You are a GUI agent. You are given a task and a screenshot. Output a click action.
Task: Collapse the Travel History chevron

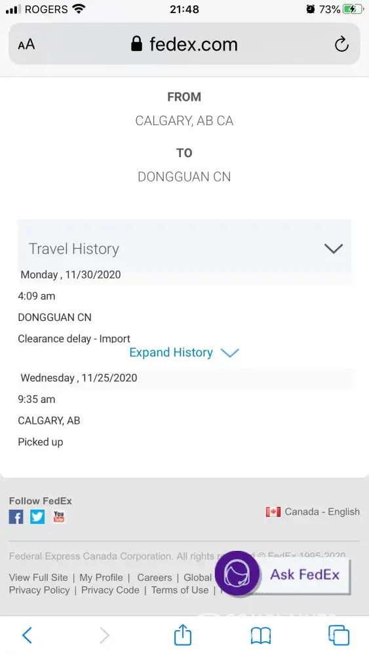coord(334,248)
